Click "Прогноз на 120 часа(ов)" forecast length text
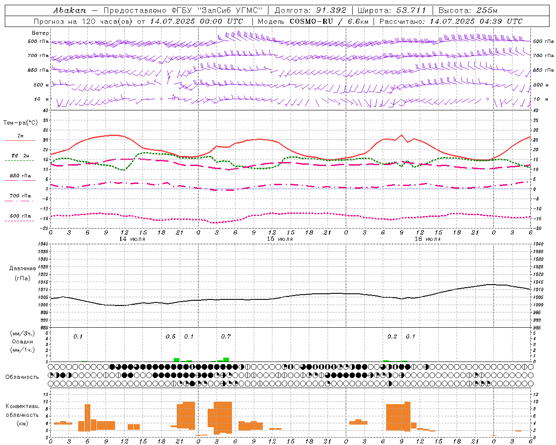 pos(83,21)
